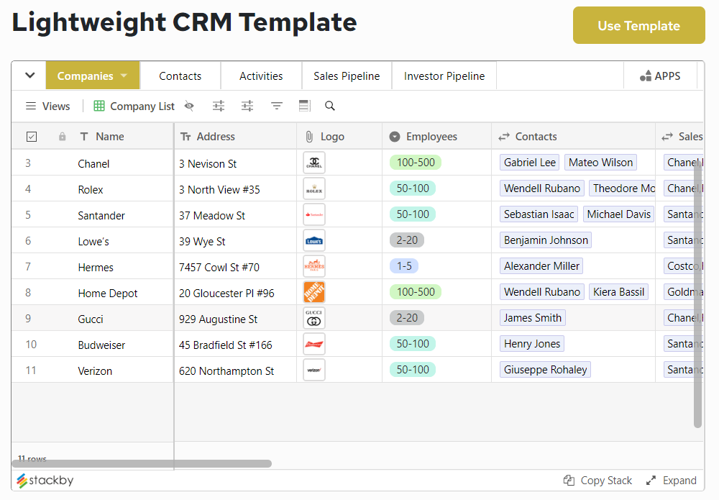Open the Hermes logo attachment
719x500 pixels.
point(314,266)
